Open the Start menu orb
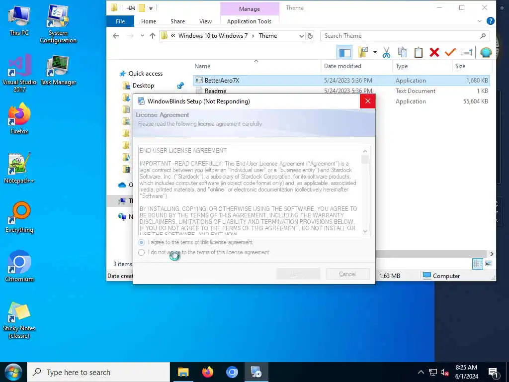This screenshot has height=382, width=509. [13, 372]
